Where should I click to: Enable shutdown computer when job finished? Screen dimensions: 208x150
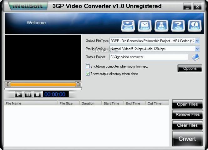88,66
